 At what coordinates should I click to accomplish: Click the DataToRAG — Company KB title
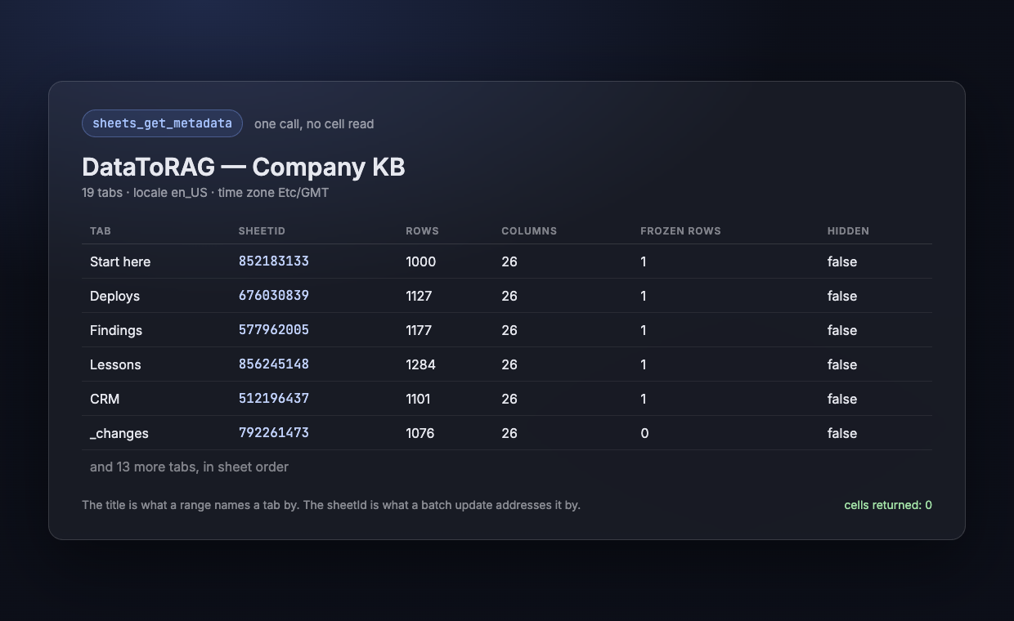(244, 167)
